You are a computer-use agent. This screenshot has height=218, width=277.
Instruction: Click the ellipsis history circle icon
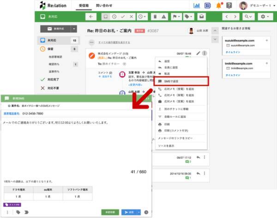coord(91,42)
